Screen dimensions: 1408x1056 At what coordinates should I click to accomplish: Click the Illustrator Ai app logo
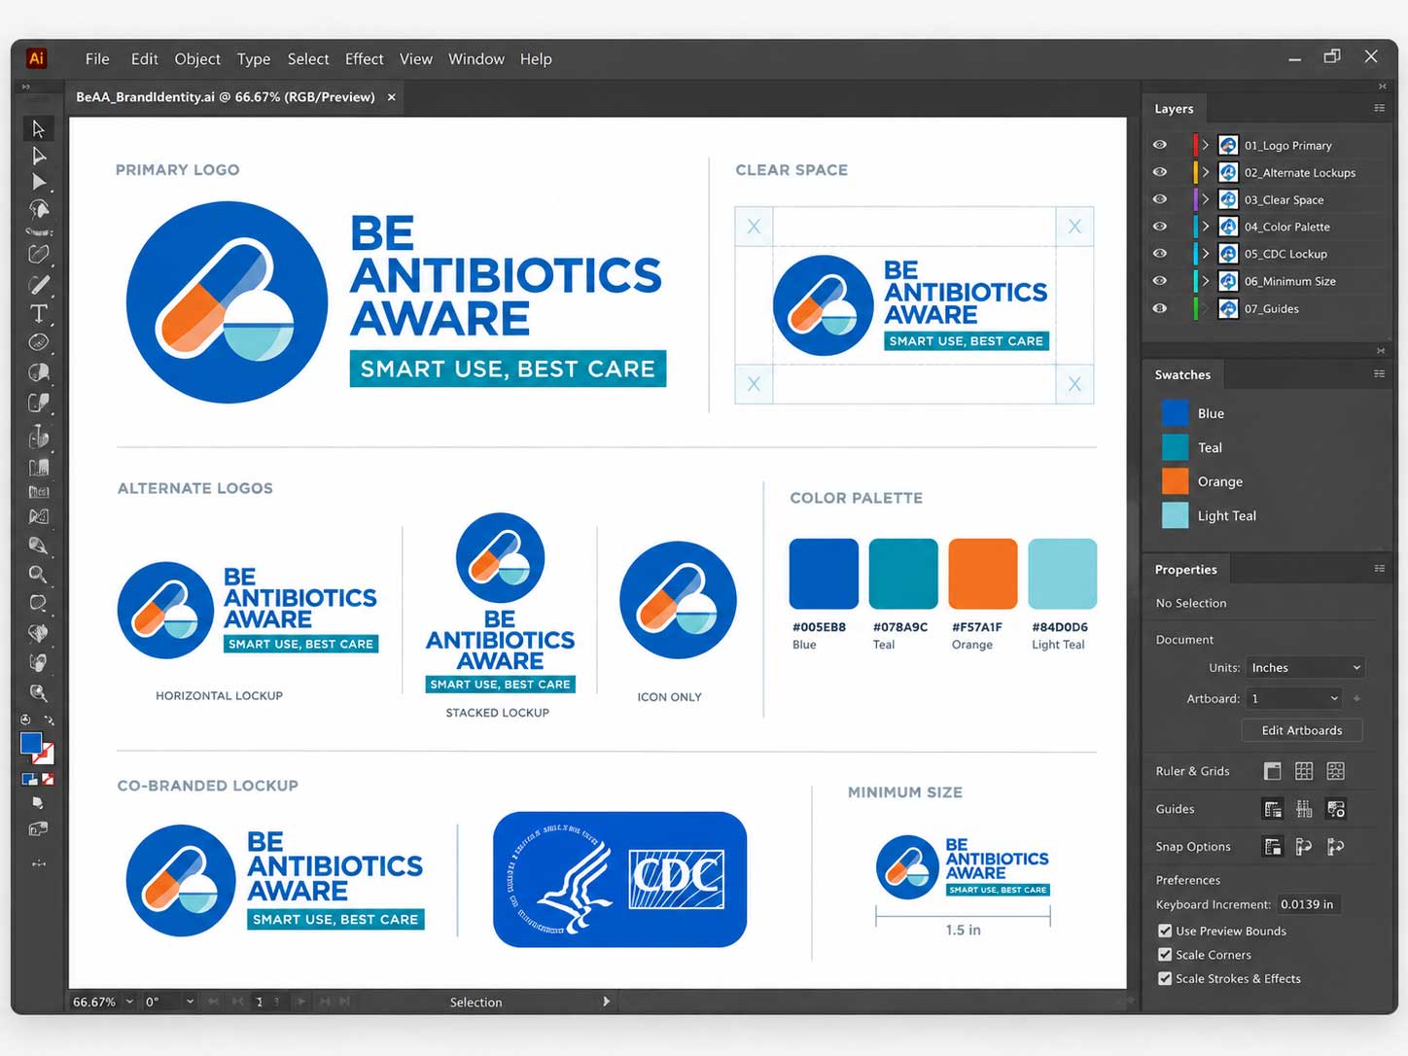point(36,58)
